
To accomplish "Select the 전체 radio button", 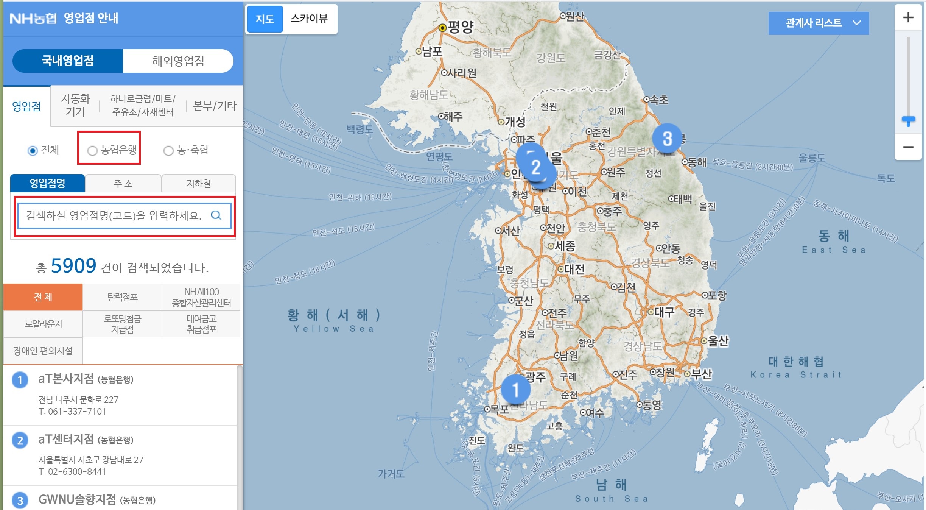I will (33, 151).
